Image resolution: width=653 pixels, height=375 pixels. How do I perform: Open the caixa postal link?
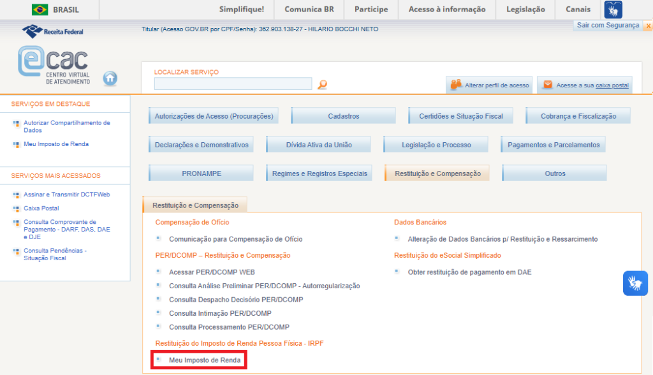(x=612, y=85)
